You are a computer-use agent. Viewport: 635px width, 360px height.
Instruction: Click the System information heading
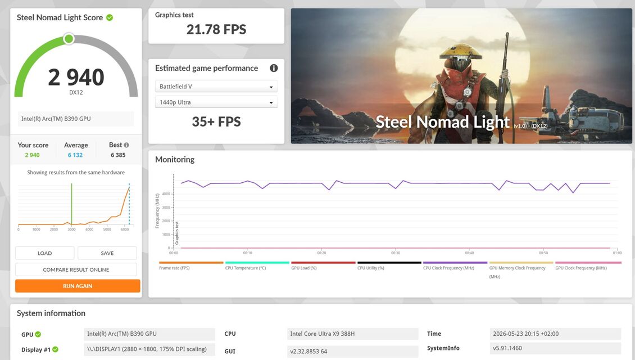(x=51, y=313)
